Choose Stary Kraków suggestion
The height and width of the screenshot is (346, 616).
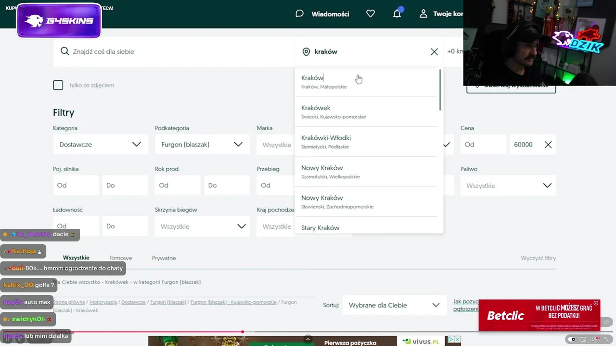366,226
